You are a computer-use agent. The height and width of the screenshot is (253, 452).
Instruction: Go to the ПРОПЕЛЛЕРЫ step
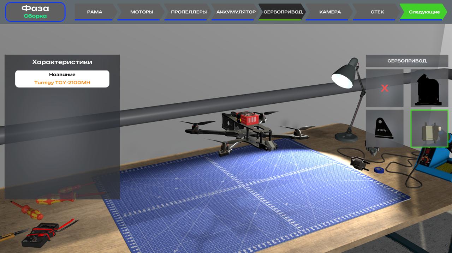coord(189,12)
